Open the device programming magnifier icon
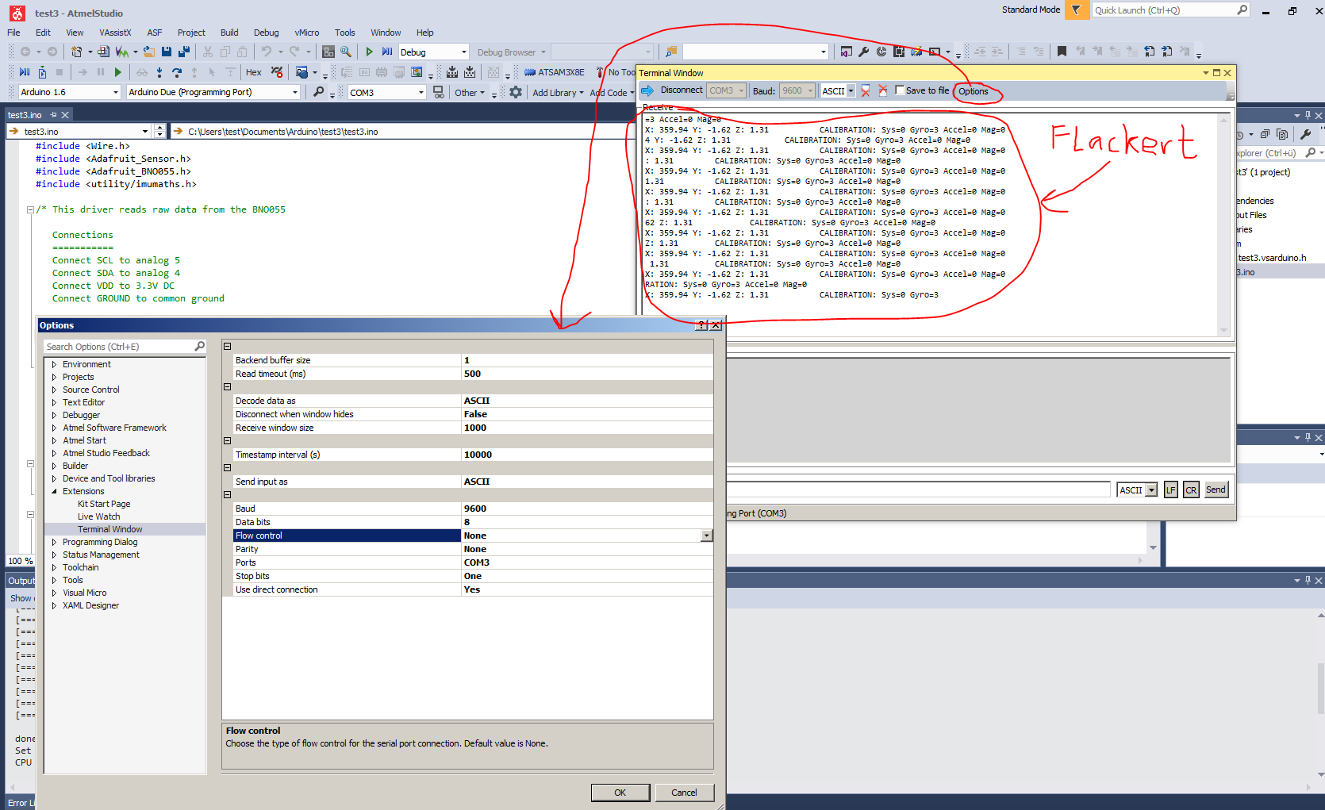 click(x=346, y=52)
